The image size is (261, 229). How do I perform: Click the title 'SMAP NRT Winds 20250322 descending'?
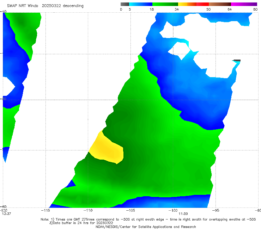pyautogui.click(x=45, y=6)
